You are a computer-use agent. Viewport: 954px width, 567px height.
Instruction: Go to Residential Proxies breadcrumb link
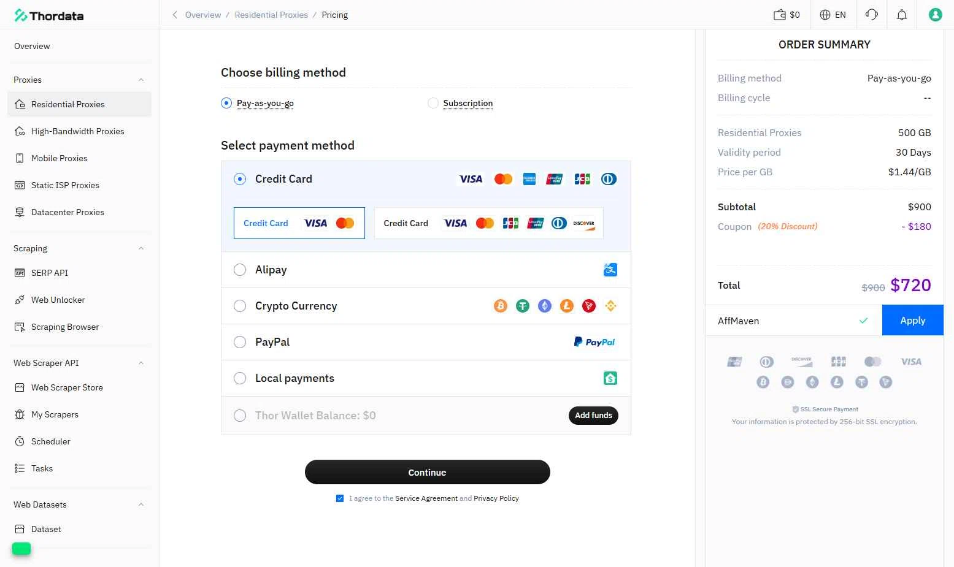271,15
